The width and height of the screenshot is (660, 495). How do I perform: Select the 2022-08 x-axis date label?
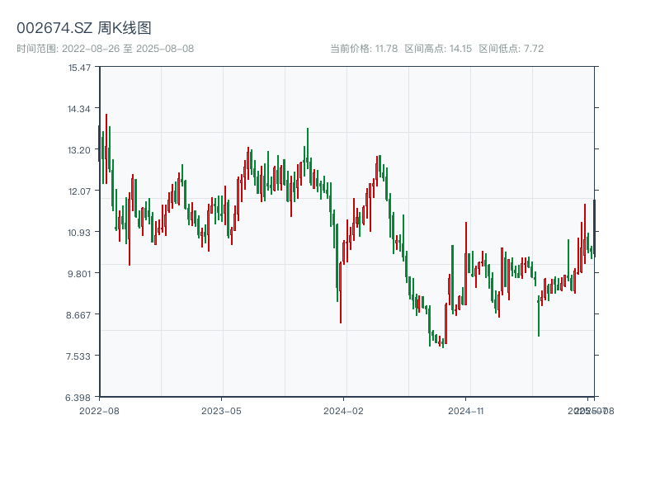(x=99, y=410)
